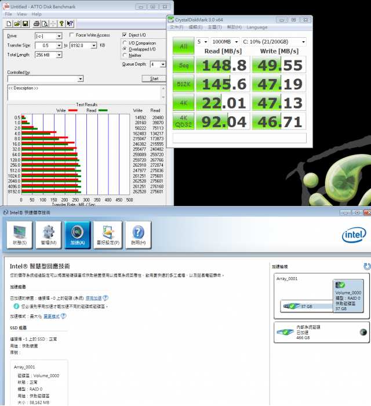Screen dimensions: 371x406
Task: Click the 4K QD32 write result 46.71
Action: [279, 121]
